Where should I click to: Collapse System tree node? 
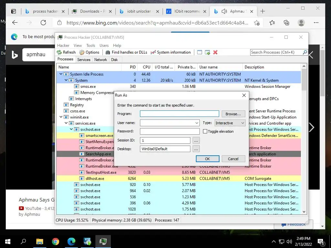pos(66,80)
